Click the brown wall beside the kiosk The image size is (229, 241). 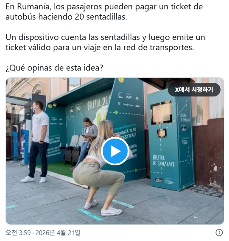pos(209,154)
